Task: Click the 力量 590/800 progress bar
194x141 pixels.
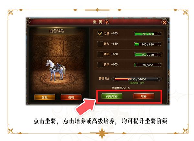Action: (148, 34)
